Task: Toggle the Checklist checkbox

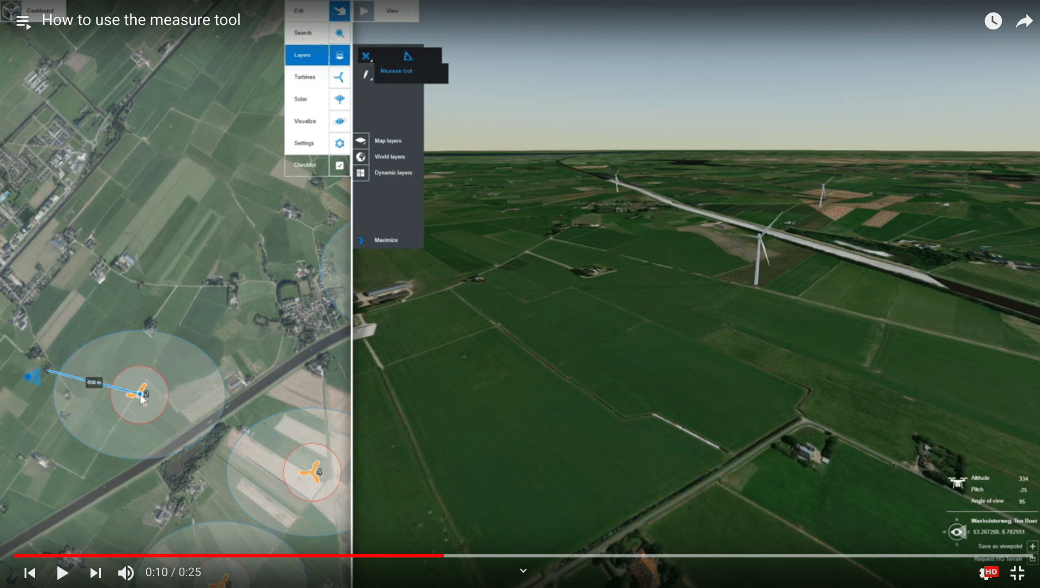Action: click(339, 165)
